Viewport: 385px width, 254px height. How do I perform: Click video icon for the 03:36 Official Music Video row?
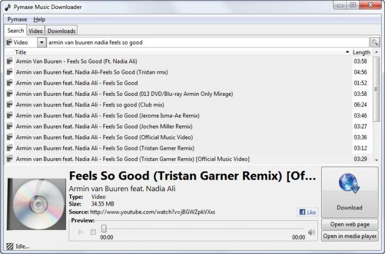tap(9, 137)
